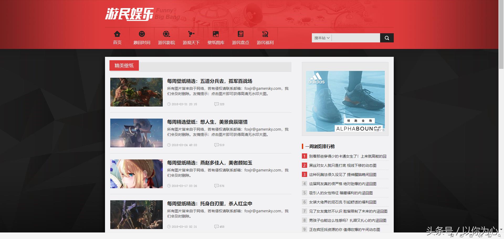Open article 想人生，美景良辰堪惜
The image size is (504, 239).
[207, 122]
